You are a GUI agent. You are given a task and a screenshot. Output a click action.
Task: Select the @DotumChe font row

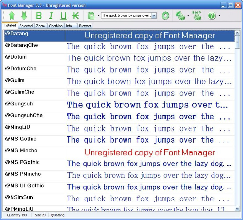click(119, 71)
